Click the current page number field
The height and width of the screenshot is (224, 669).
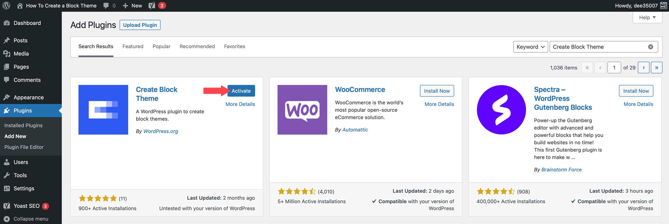tap(614, 67)
